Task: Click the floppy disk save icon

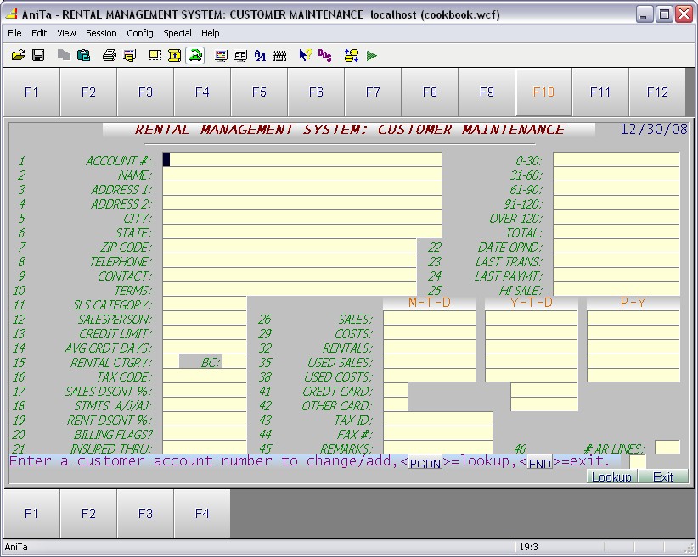Action: coord(38,56)
